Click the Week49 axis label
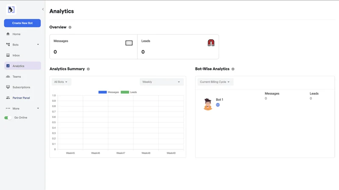Image resolution: width=339 pixels, height=190 pixels. (x=171, y=153)
